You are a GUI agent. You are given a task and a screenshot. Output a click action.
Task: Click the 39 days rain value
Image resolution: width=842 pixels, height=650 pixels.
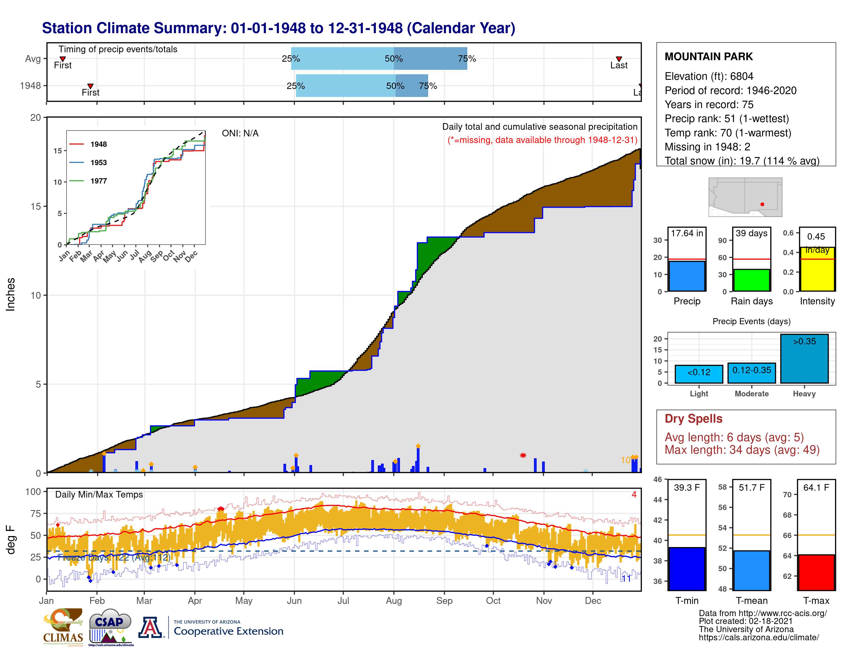[x=751, y=233]
